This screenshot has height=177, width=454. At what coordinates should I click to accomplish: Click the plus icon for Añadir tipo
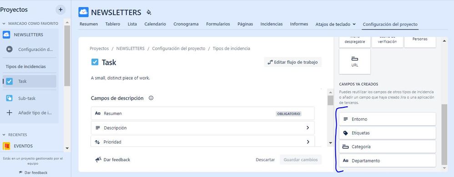(10, 113)
